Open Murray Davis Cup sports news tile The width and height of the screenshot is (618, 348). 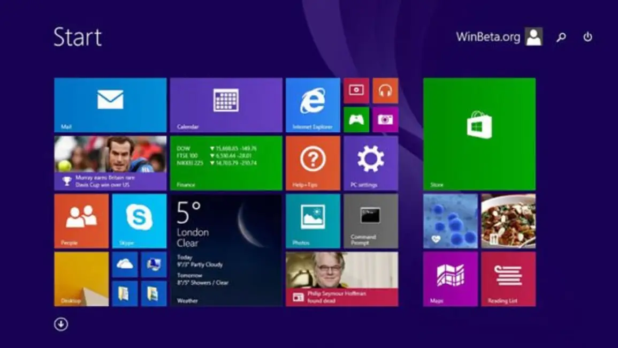(110, 163)
